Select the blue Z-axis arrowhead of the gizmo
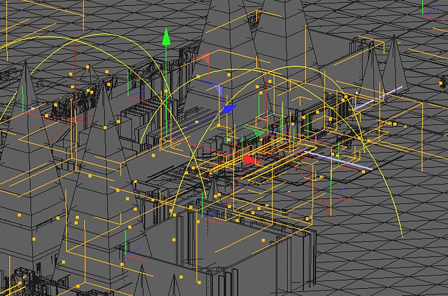Screen dimensions: 448x296 [x=229, y=109]
